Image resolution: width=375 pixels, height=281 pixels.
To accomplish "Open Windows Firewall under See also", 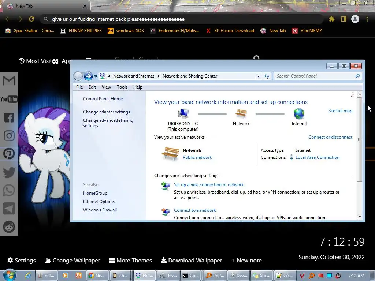I will click(x=100, y=210).
